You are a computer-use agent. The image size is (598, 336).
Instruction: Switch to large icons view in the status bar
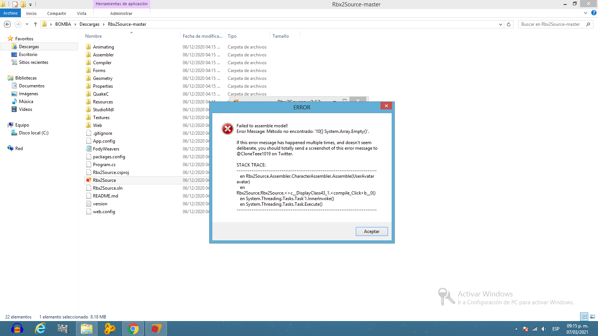(x=592, y=317)
